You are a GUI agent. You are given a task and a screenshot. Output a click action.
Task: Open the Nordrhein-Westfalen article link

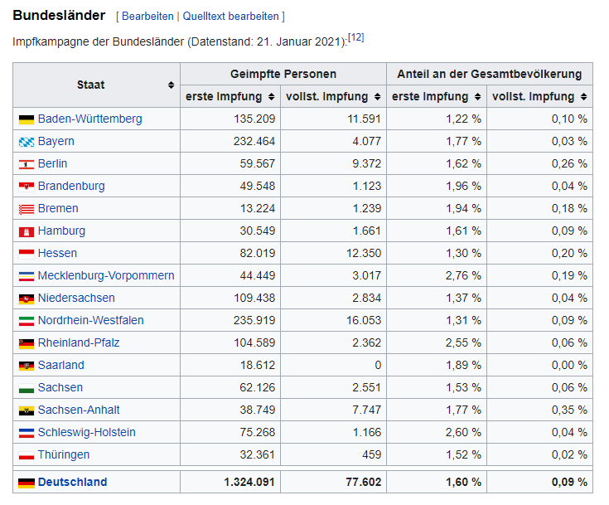(90, 321)
